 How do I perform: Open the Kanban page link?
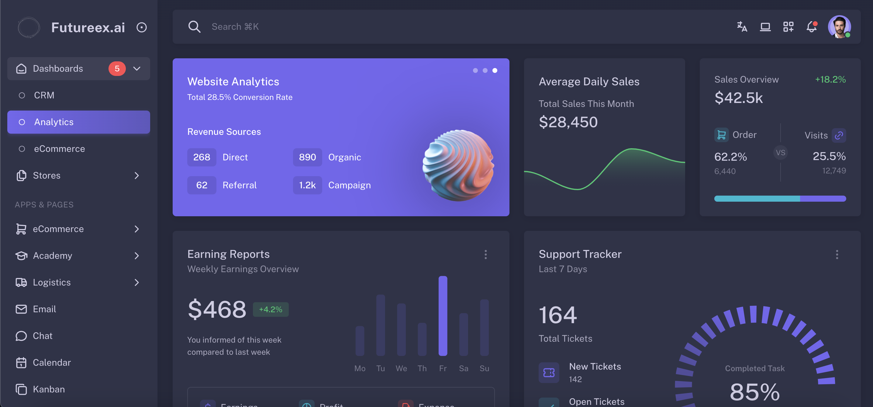pyautogui.click(x=79, y=389)
